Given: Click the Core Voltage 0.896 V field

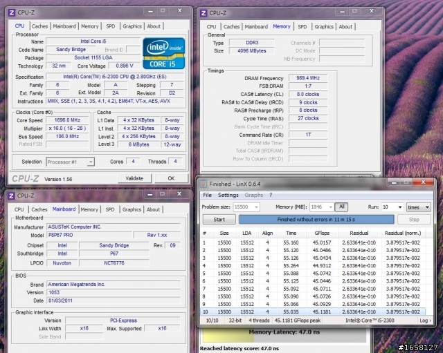Looking at the screenshot, I should 125,66.
